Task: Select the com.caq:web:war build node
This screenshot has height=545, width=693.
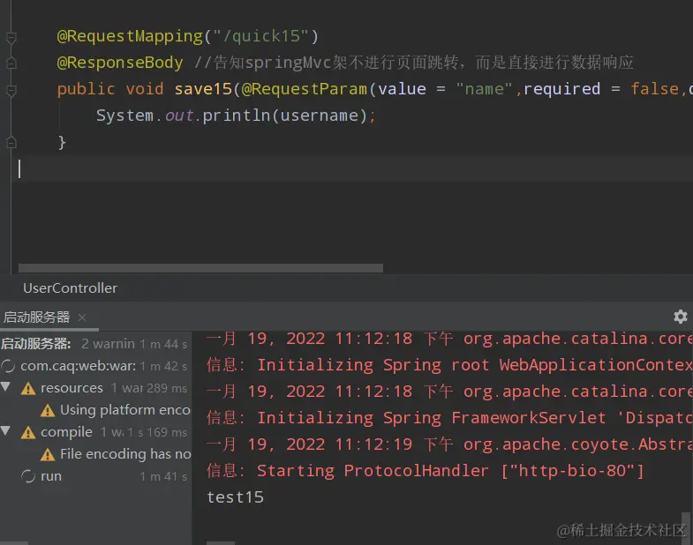Action: [x=95, y=366]
